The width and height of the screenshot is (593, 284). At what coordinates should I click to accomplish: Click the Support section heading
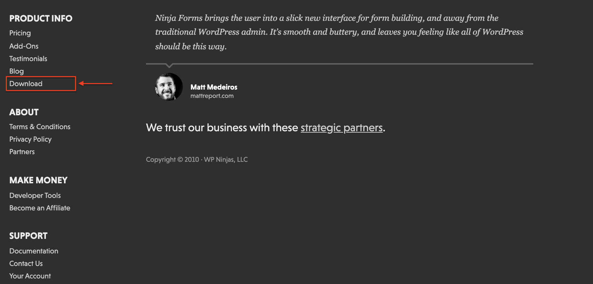pos(29,236)
